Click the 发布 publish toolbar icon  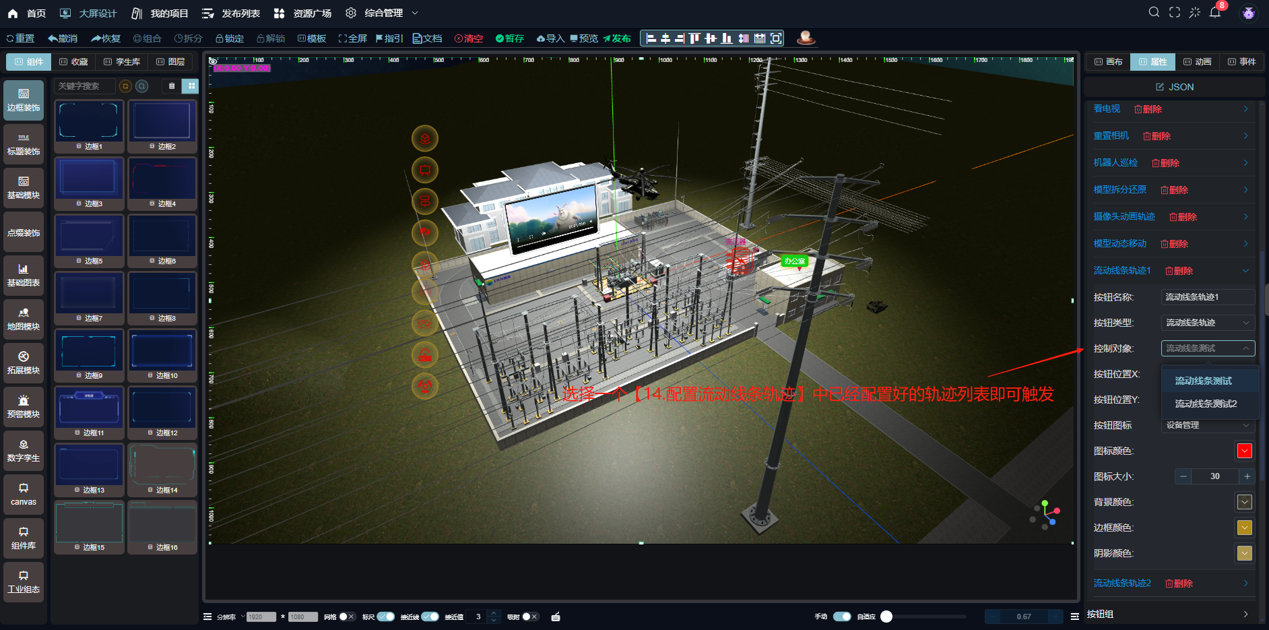pos(617,38)
